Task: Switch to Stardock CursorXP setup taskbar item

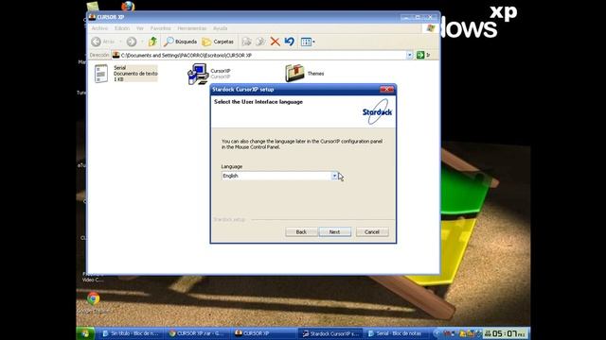Action: (x=330, y=333)
